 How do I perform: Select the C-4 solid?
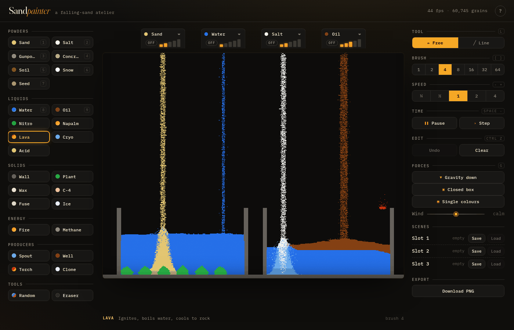(72, 190)
